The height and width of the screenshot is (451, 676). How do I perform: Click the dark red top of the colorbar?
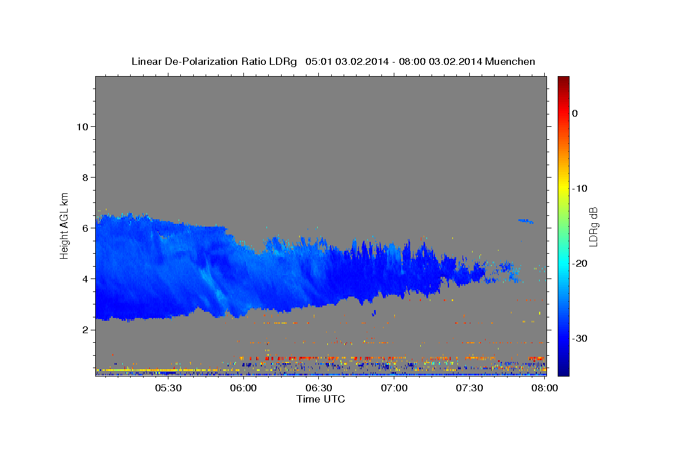563,82
